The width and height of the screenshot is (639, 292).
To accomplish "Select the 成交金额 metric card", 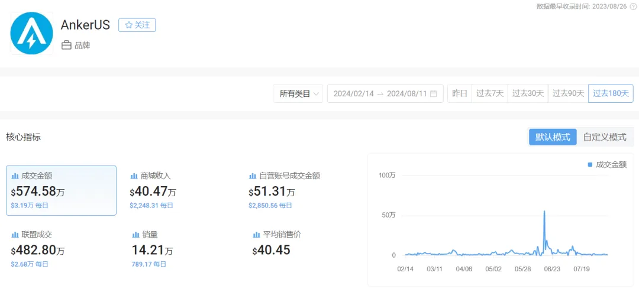I will (x=61, y=190).
